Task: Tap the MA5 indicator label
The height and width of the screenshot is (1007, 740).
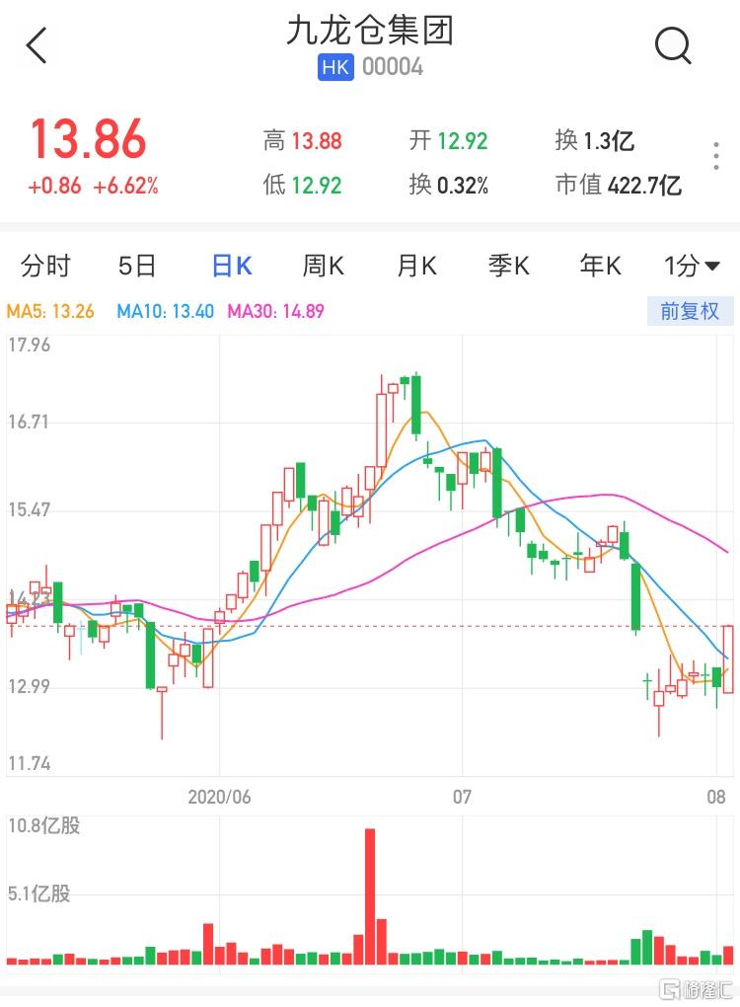Action: (x=51, y=311)
